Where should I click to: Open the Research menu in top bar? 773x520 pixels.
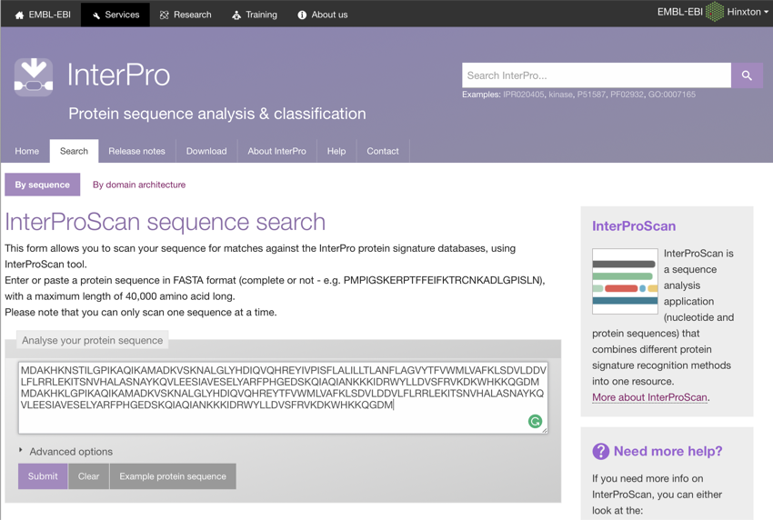[x=186, y=15]
